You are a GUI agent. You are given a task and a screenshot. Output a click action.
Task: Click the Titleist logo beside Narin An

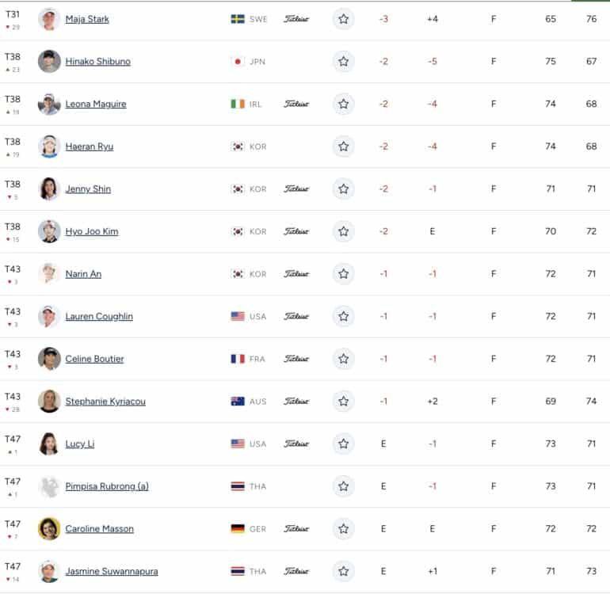click(296, 274)
